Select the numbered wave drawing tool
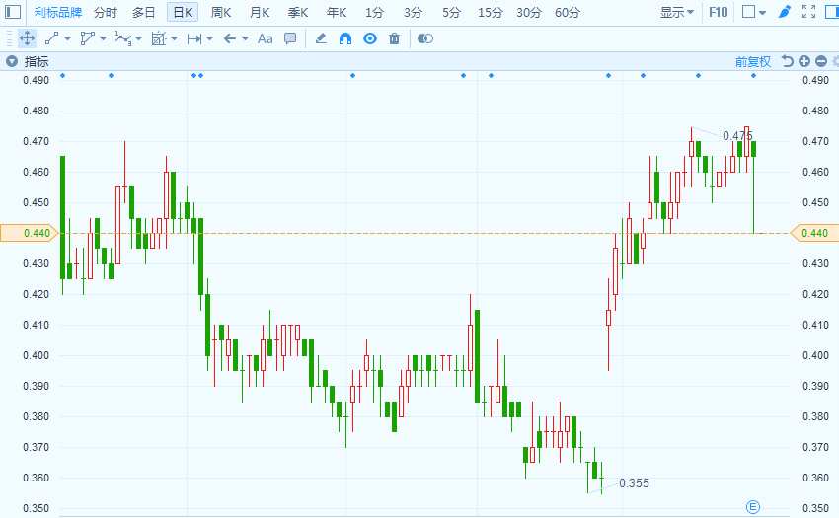 (123, 38)
